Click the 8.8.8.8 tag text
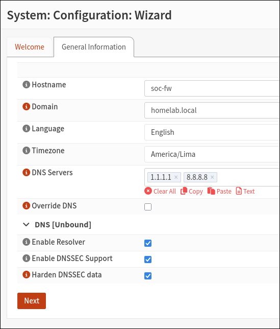280x329 pixels. pos(197,177)
